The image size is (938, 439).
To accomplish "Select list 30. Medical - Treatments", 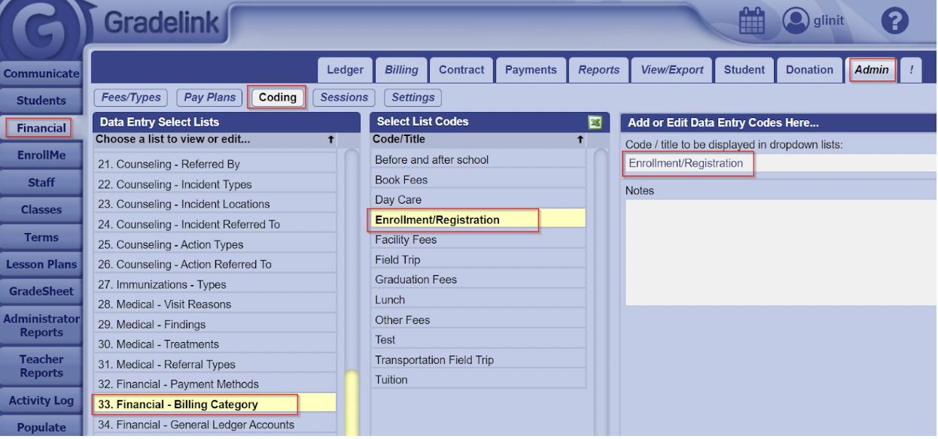I will pyautogui.click(x=215, y=344).
